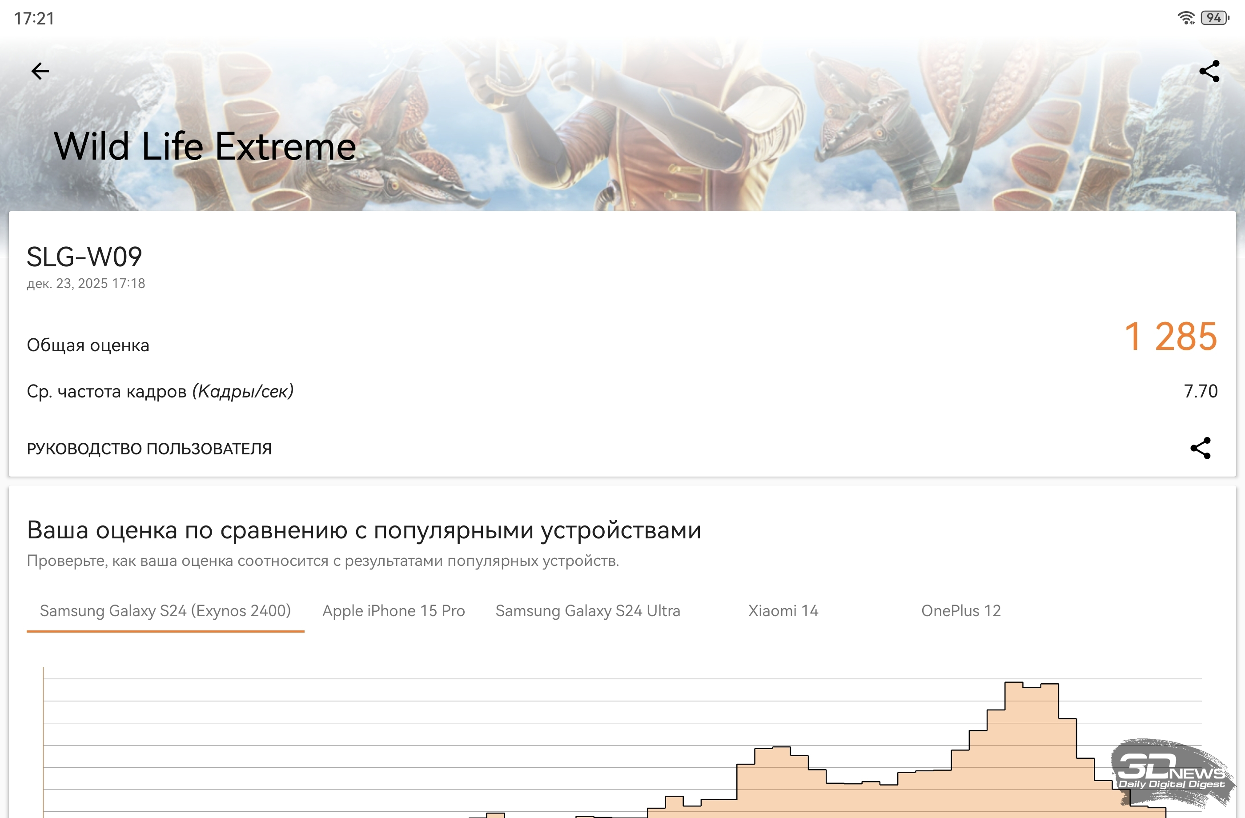The image size is (1245, 818).
Task: Tap the clock in status bar
Action: point(34,18)
